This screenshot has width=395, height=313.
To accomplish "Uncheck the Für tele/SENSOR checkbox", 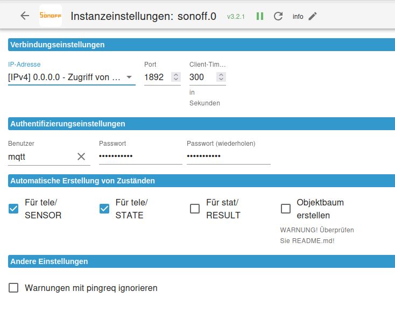I will coord(14,209).
